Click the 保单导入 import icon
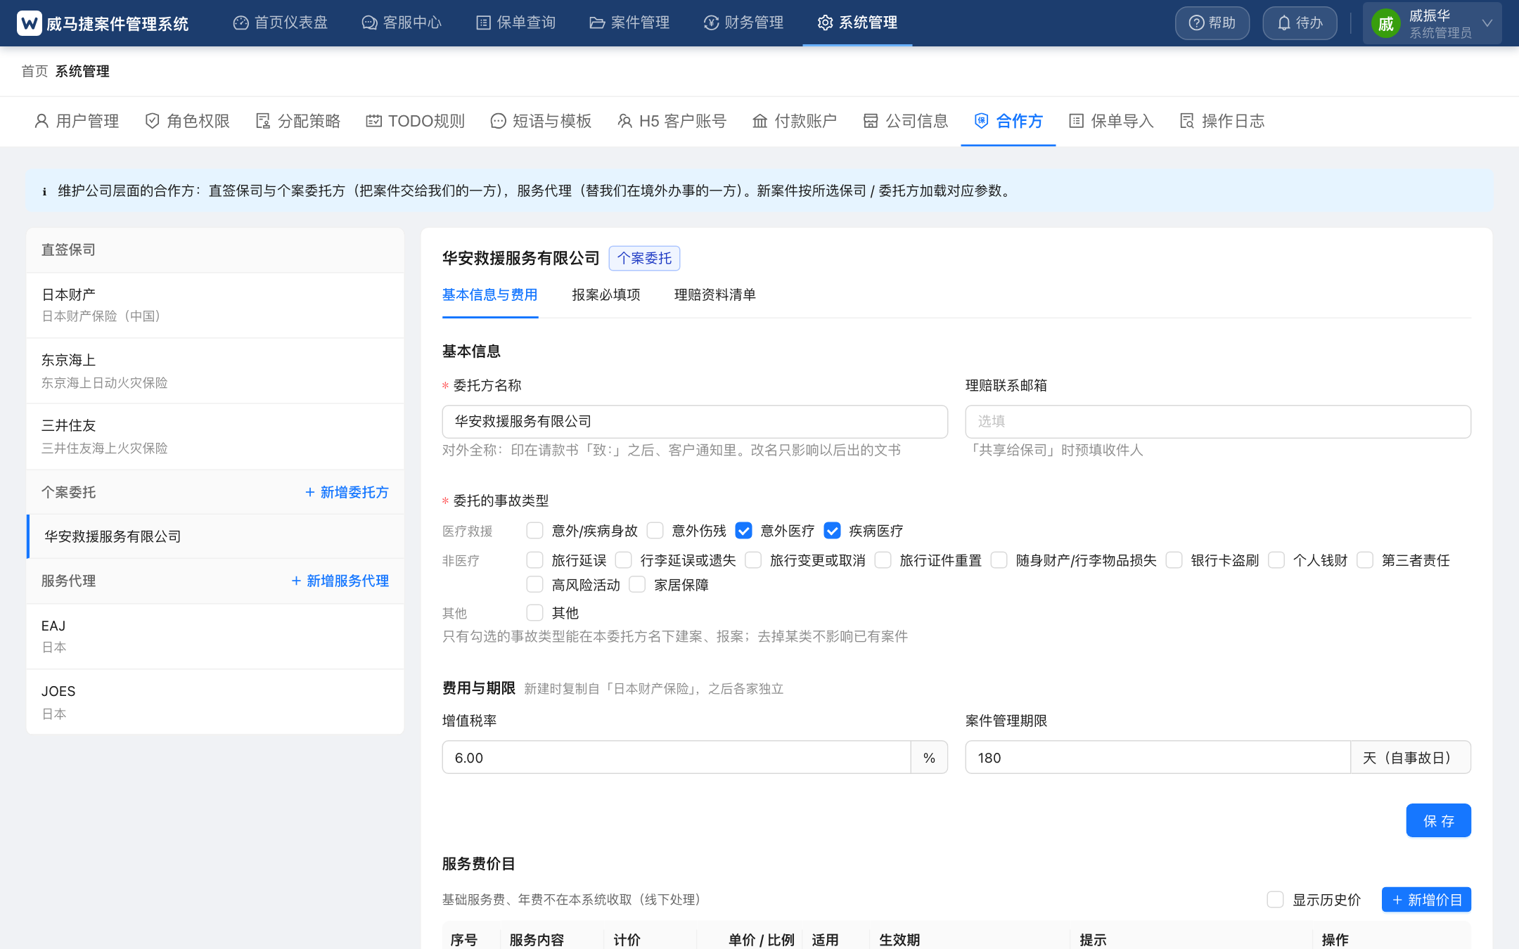Image resolution: width=1519 pixels, height=949 pixels. pyautogui.click(x=1076, y=121)
